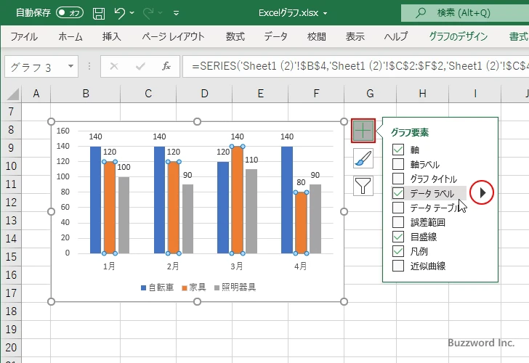529x363 pixels.
Task: Click the 110 data label for 3月
Action: pos(251,160)
